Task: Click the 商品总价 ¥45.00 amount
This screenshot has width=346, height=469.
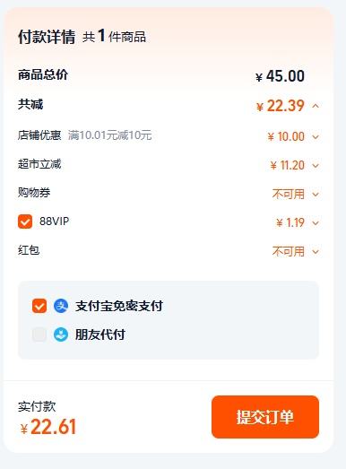Action: pos(280,76)
